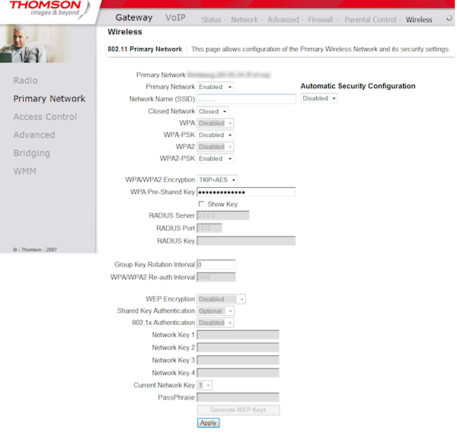Viewport: 457px width, 433px height.
Task: Open the Status menu
Action: click(211, 20)
